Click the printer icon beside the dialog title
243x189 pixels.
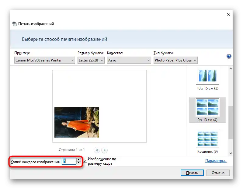[15, 23]
